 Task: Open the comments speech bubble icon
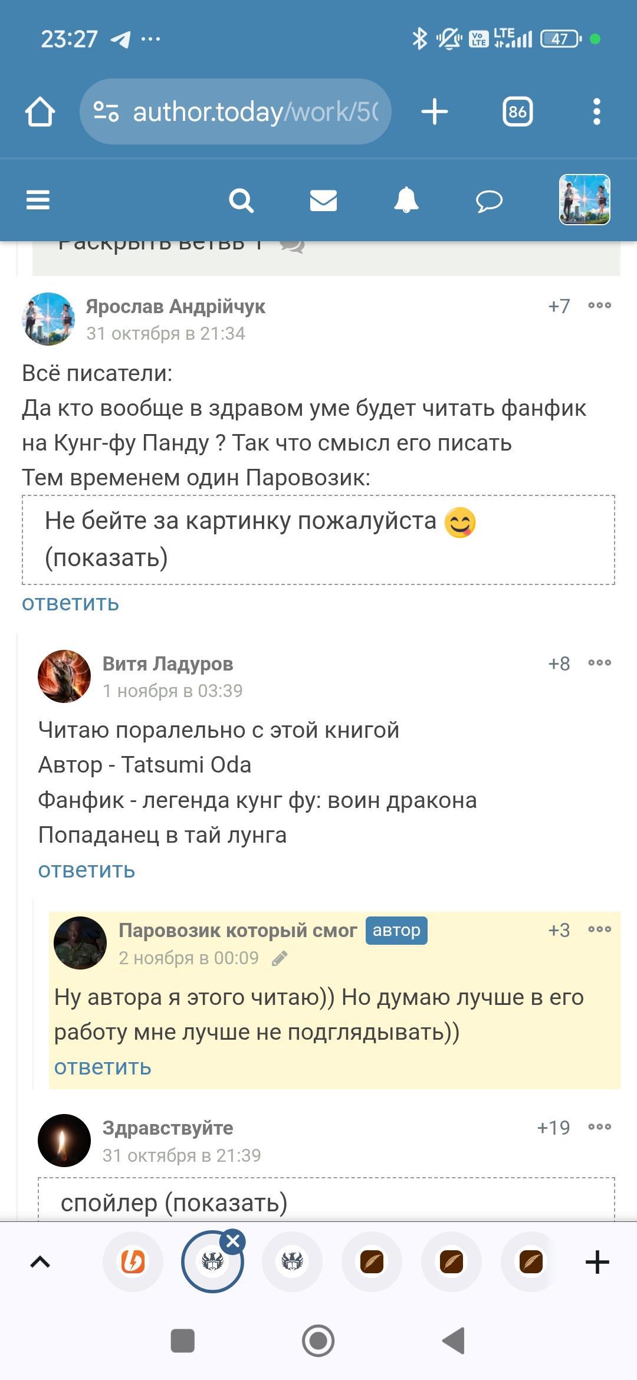pos(489,201)
